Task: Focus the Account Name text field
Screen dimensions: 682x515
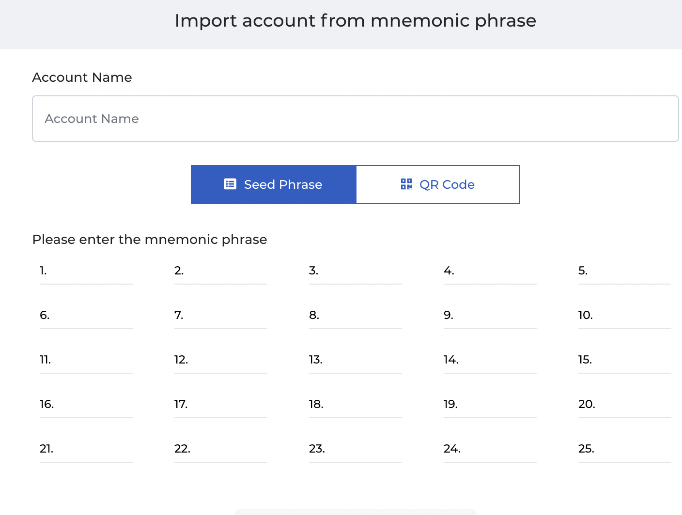Action: pyautogui.click(x=355, y=119)
